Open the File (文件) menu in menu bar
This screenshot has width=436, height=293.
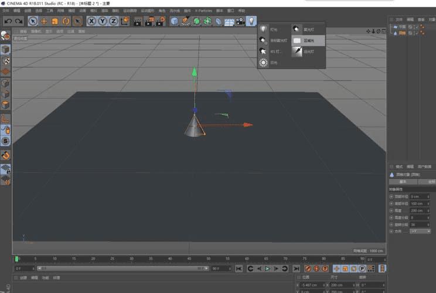[6, 11]
